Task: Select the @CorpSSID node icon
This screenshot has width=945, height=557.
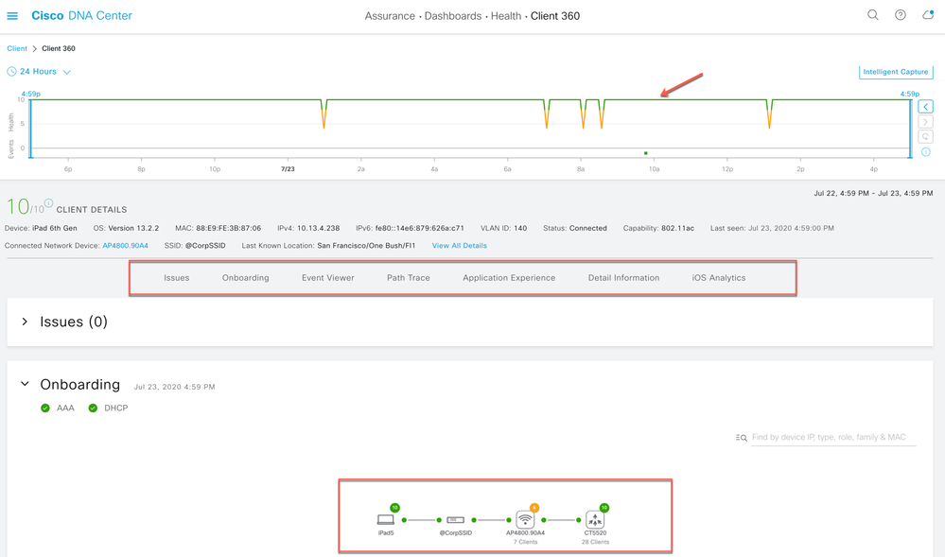Action: (456, 519)
